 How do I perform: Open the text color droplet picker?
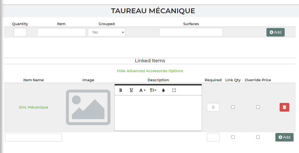164,90
